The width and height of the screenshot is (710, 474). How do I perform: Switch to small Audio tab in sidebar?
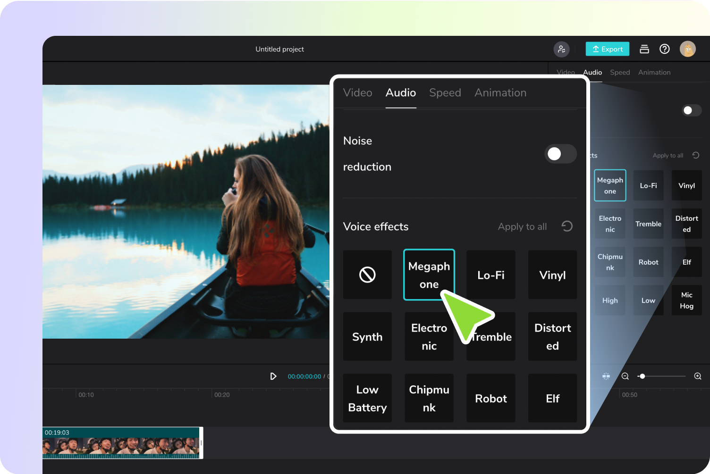point(592,72)
